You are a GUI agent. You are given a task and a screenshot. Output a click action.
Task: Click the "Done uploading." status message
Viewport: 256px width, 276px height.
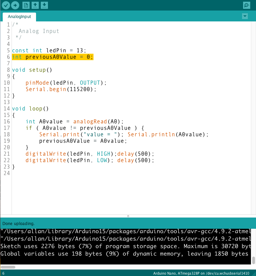18,223
